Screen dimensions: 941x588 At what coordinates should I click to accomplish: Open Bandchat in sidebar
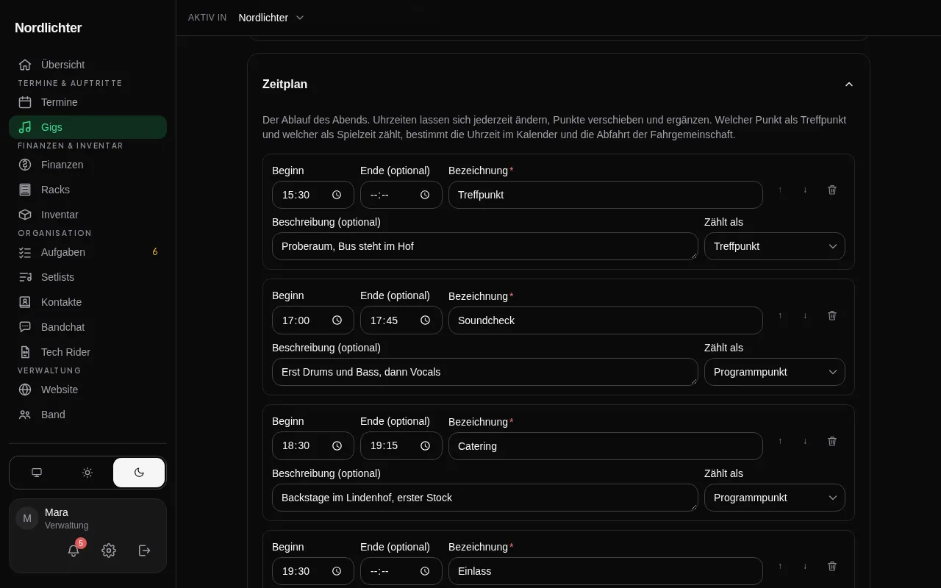tap(87, 327)
